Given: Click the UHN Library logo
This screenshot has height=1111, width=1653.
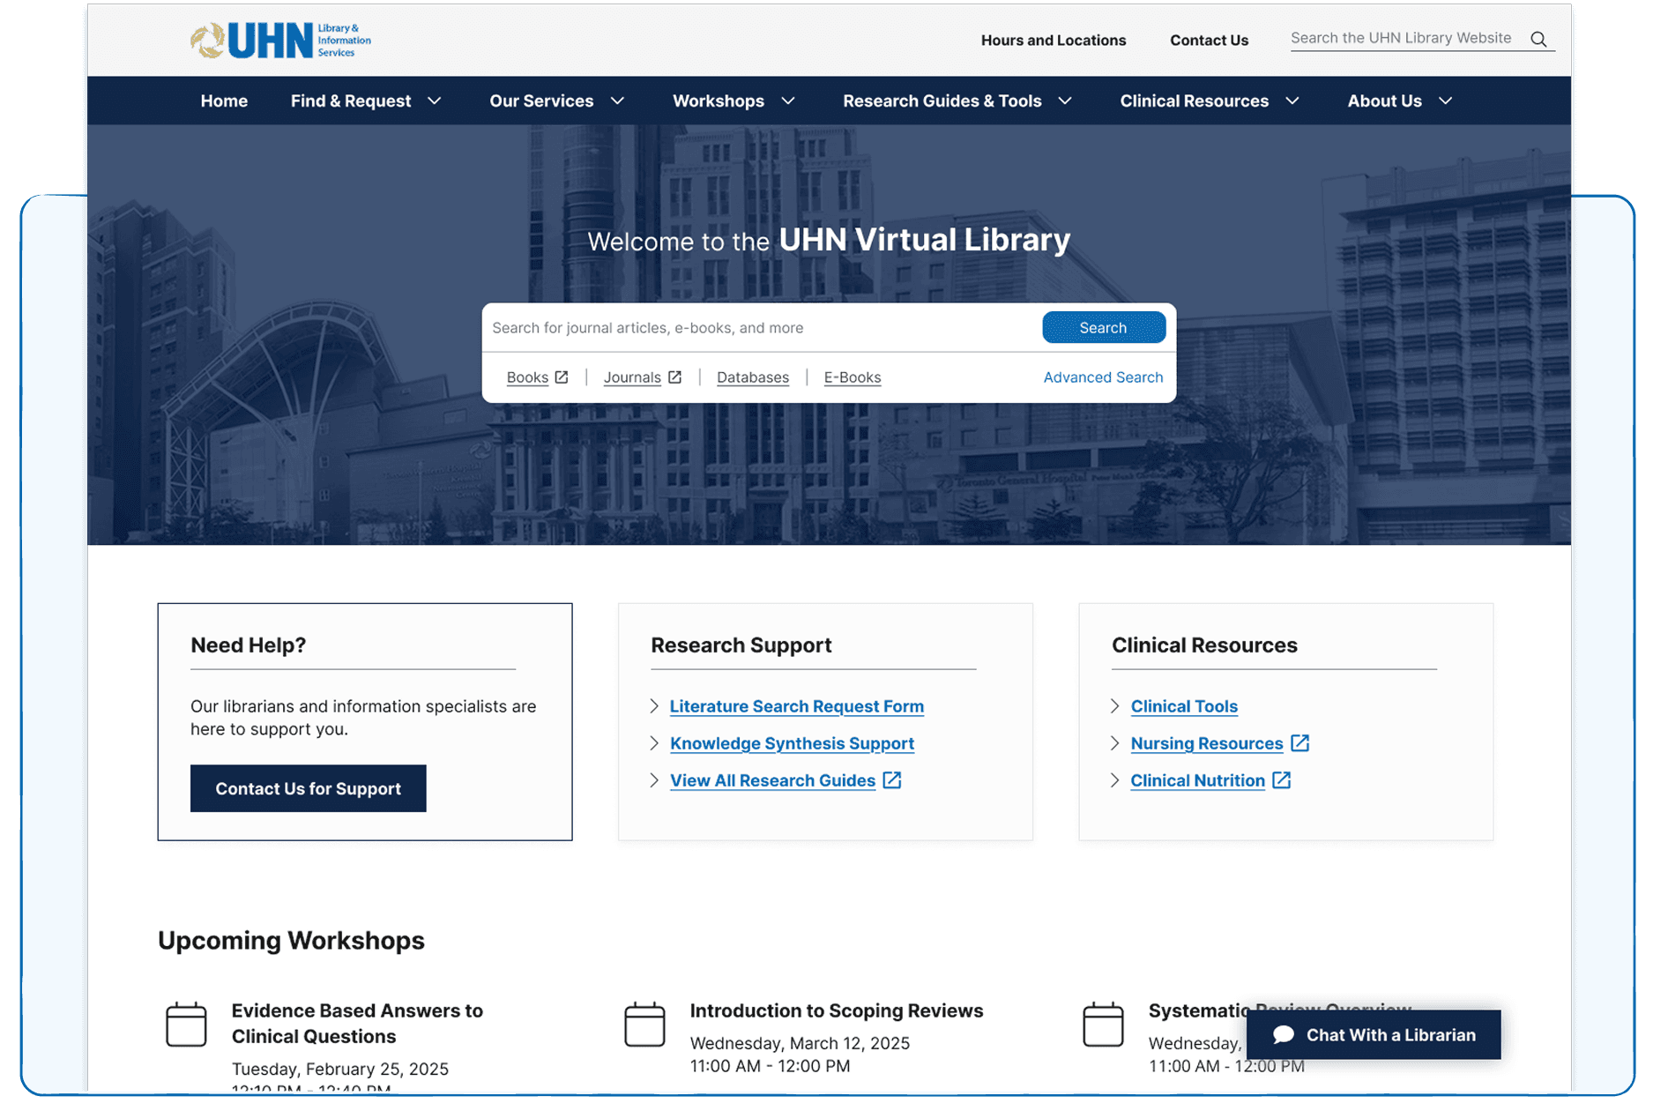Looking at the screenshot, I should [280, 41].
